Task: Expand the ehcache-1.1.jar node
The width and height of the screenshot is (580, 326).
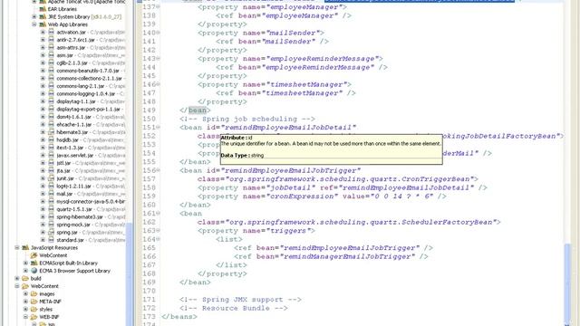Action: [x=43, y=125]
